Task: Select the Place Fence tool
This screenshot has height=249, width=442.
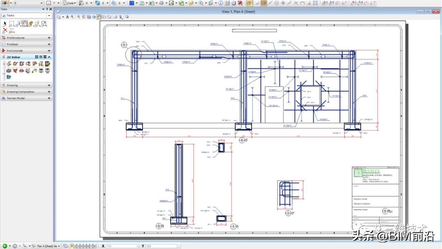Action: coord(12,24)
